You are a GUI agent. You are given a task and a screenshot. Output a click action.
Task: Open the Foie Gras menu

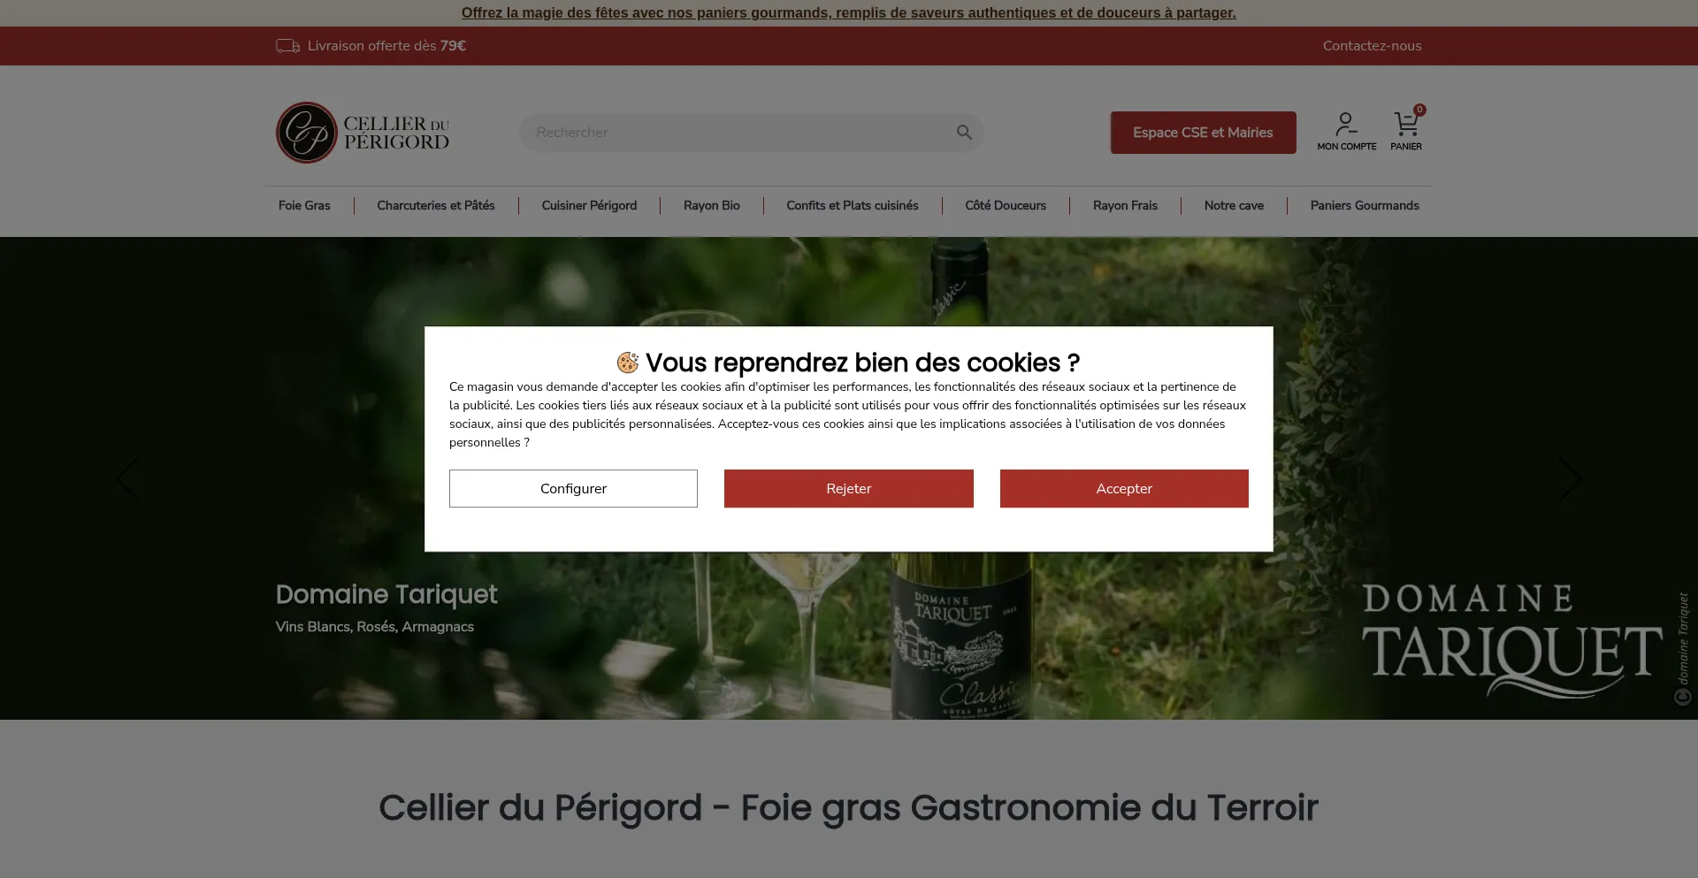[x=304, y=205]
